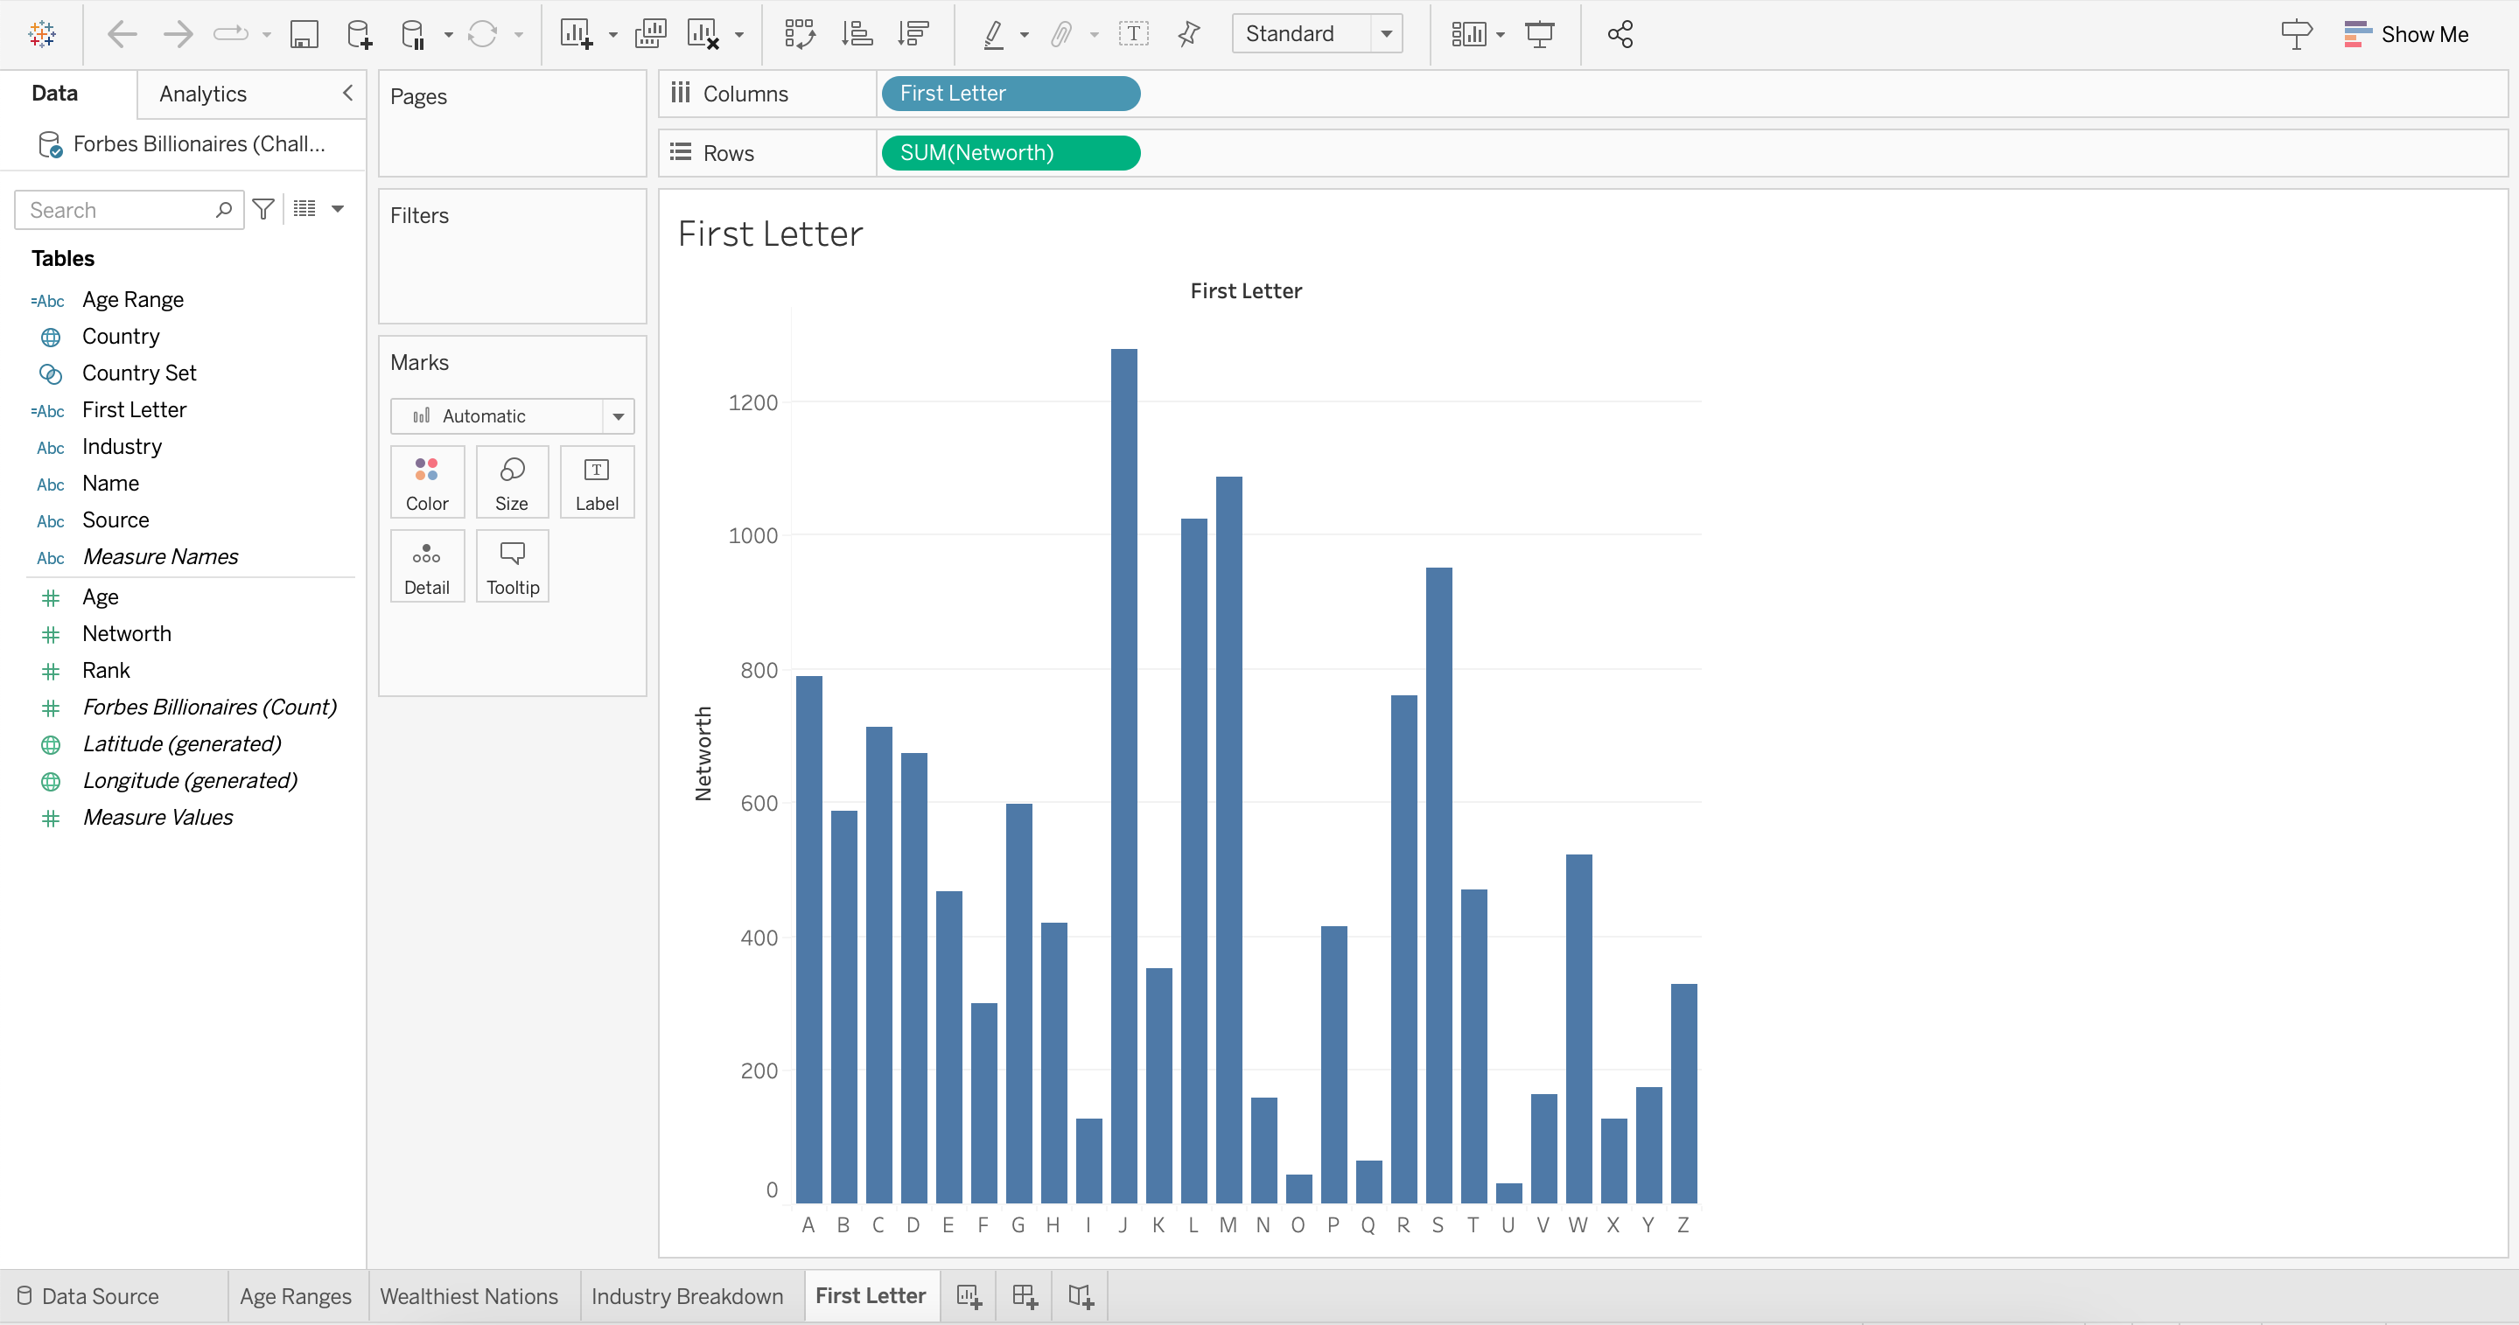Switch to the Analytics tab

pos(202,94)
